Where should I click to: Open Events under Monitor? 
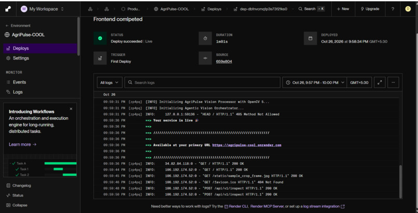(x=40, y=82)
